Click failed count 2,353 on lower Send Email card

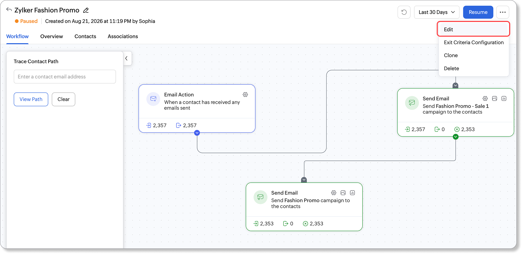313,224
